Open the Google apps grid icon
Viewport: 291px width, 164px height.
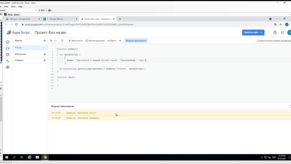(x=282, y=32)
